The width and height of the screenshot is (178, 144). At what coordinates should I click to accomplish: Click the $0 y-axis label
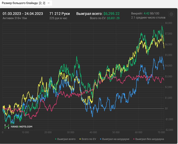tap(166, 109)
